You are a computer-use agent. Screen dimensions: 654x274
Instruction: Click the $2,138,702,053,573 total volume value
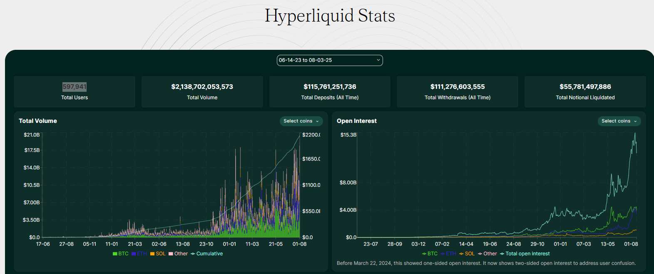(202, 87)
